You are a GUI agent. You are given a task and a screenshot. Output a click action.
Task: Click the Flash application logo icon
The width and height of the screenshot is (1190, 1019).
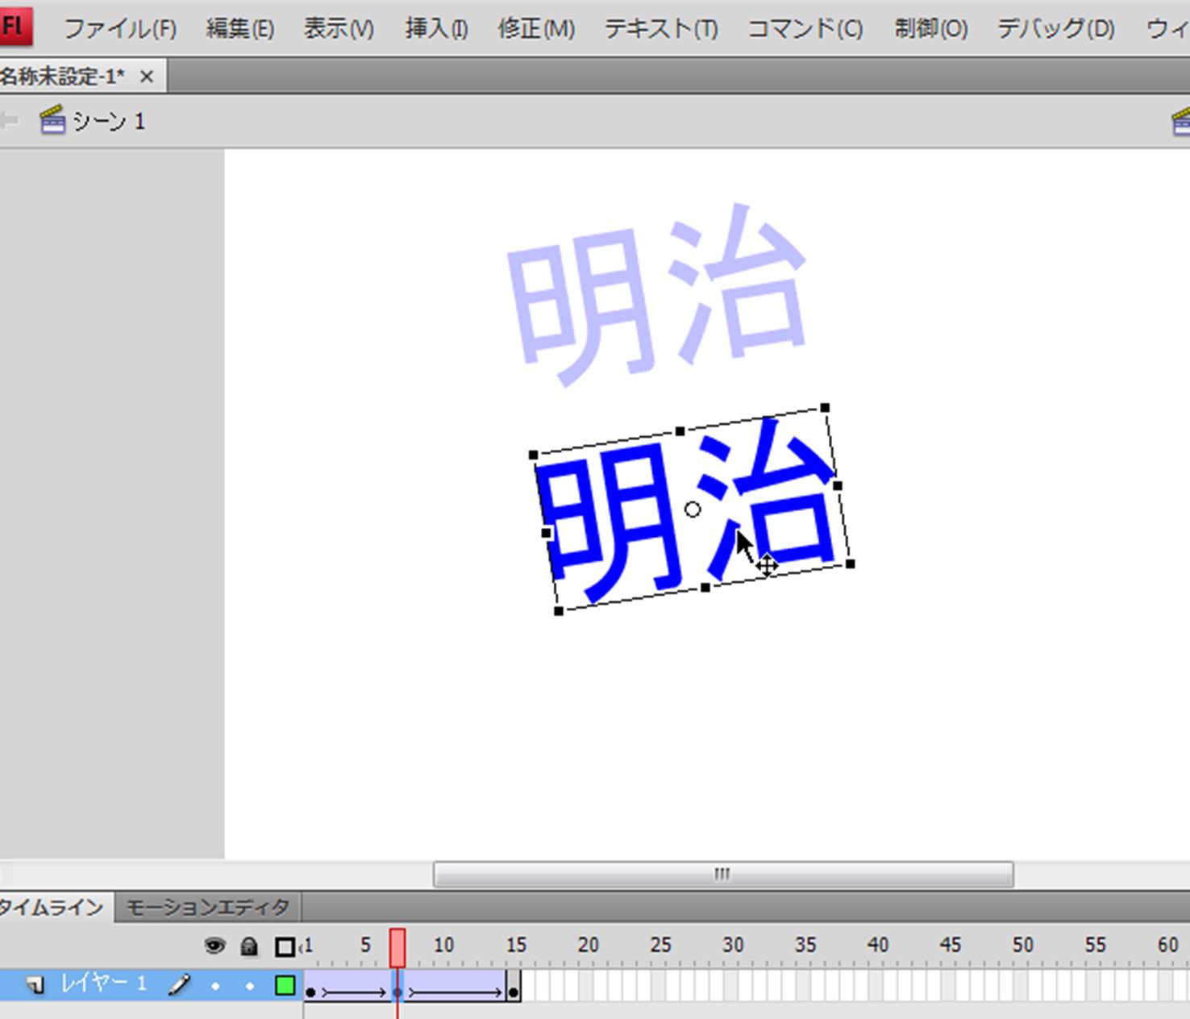[15, 27]
